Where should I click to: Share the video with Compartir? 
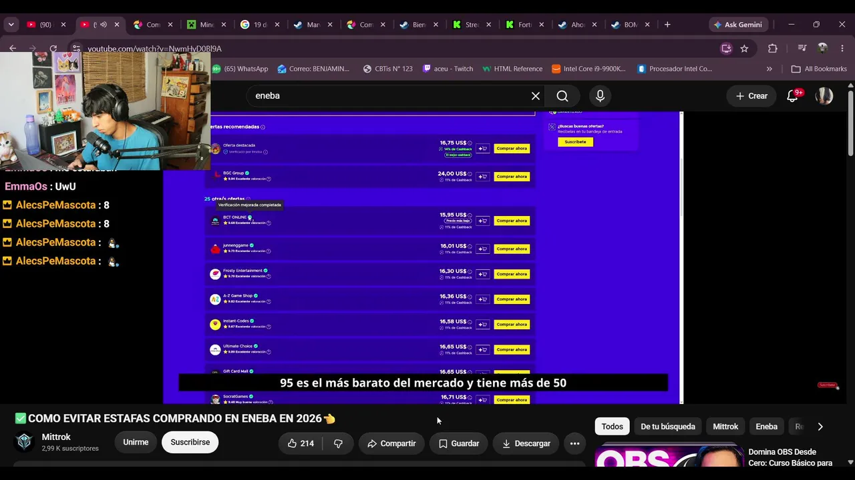pos(391,443)
